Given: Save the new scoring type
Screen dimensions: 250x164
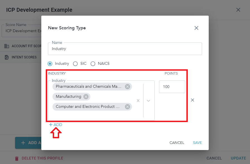Looking at the screenshot, I should point(197,143).
